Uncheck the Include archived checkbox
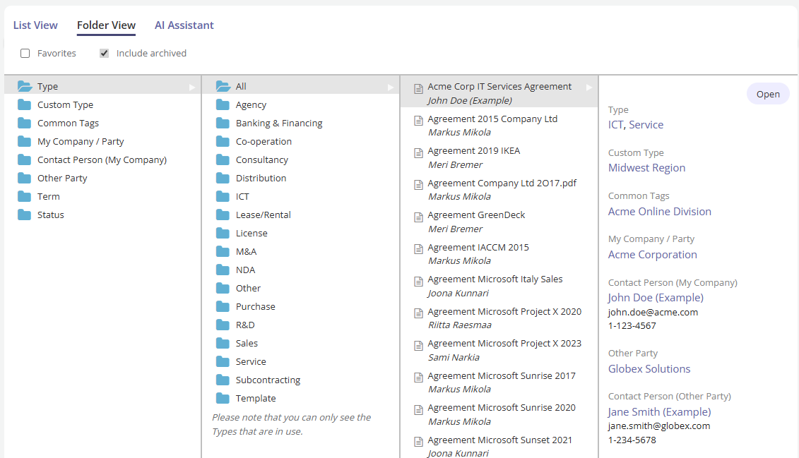 click(104, 52)
